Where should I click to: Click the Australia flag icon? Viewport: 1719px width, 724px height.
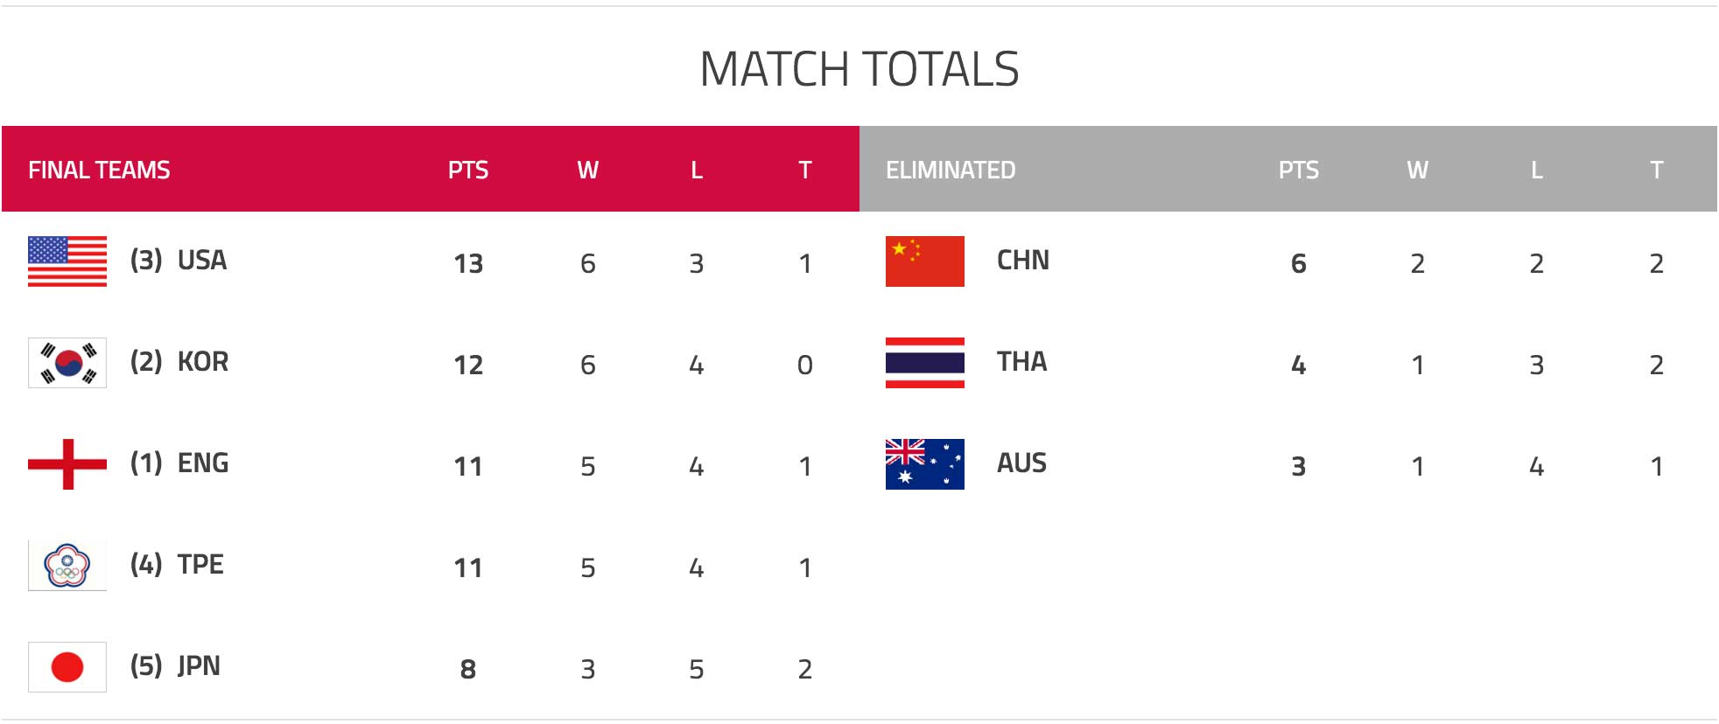(x=925, y=464)
